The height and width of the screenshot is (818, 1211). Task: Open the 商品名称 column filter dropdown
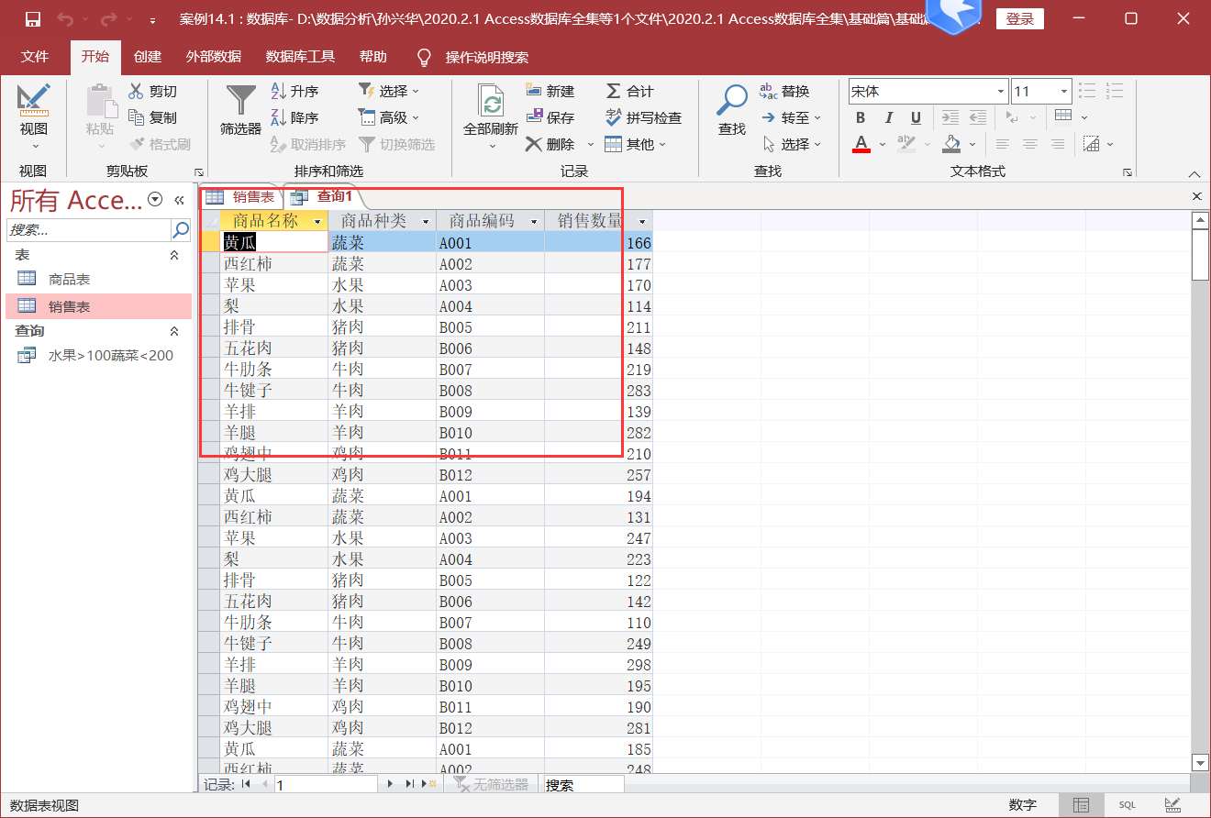[318, 221]
